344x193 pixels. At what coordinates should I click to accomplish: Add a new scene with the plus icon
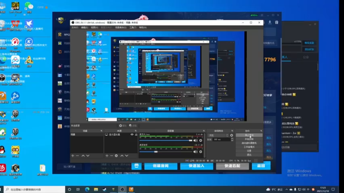tap(73, 156)
